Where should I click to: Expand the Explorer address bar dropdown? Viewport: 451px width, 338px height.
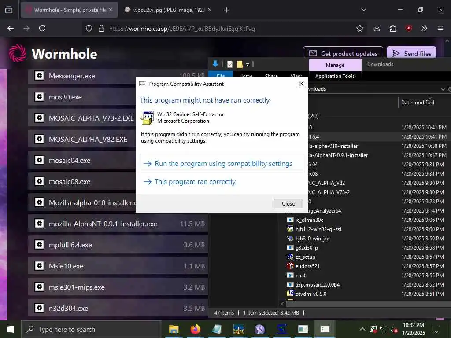(443, 89)
